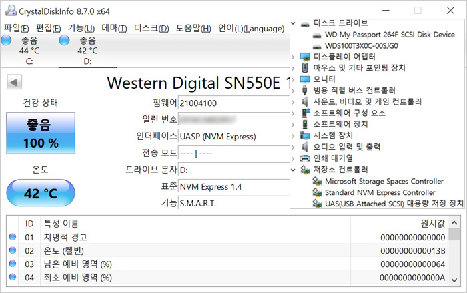
Task: Click the 디스플레이 어댑터 icon
Action: (x=305, y=57)
